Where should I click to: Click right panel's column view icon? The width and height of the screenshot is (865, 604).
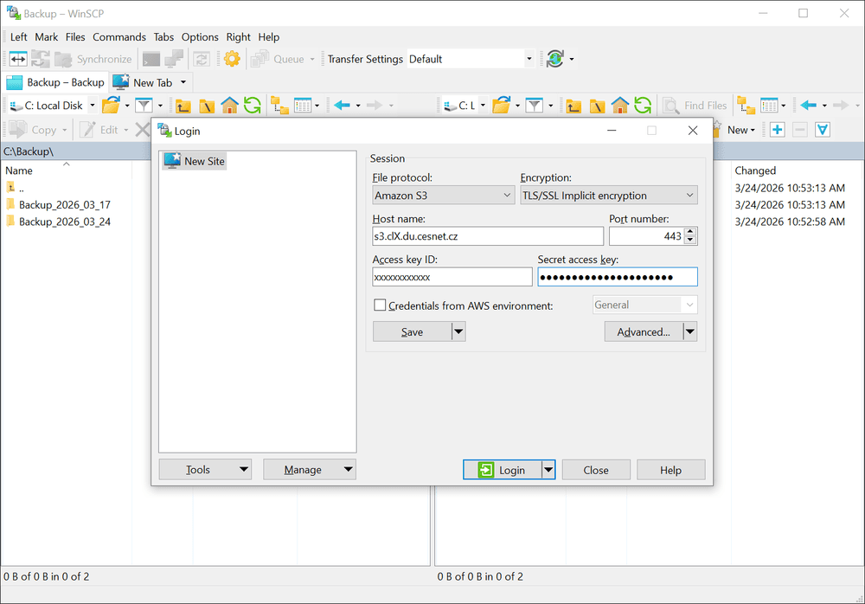(x=769, y=105)
